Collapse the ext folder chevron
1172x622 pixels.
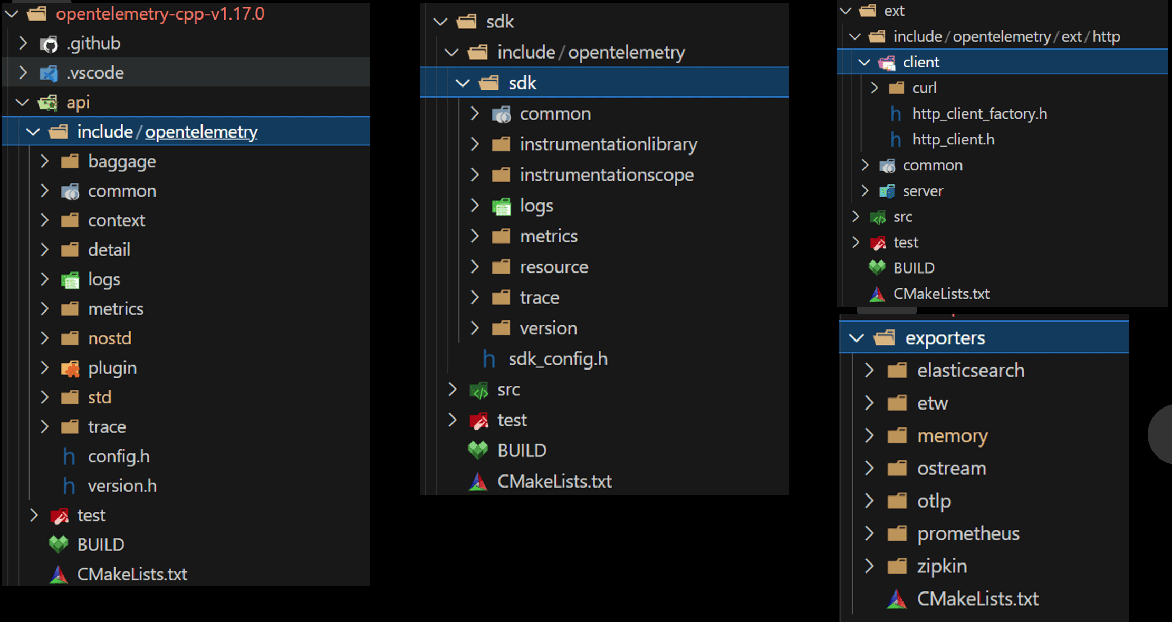846,11
